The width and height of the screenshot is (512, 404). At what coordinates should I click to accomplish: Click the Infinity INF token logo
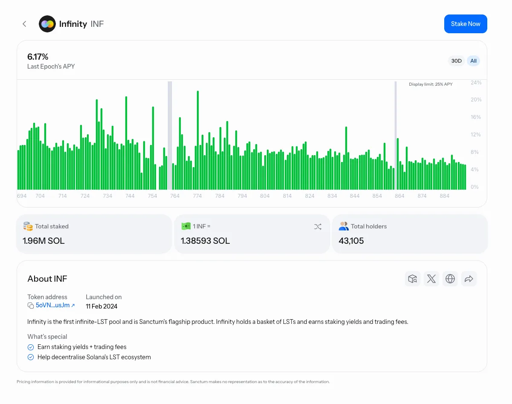47,24
